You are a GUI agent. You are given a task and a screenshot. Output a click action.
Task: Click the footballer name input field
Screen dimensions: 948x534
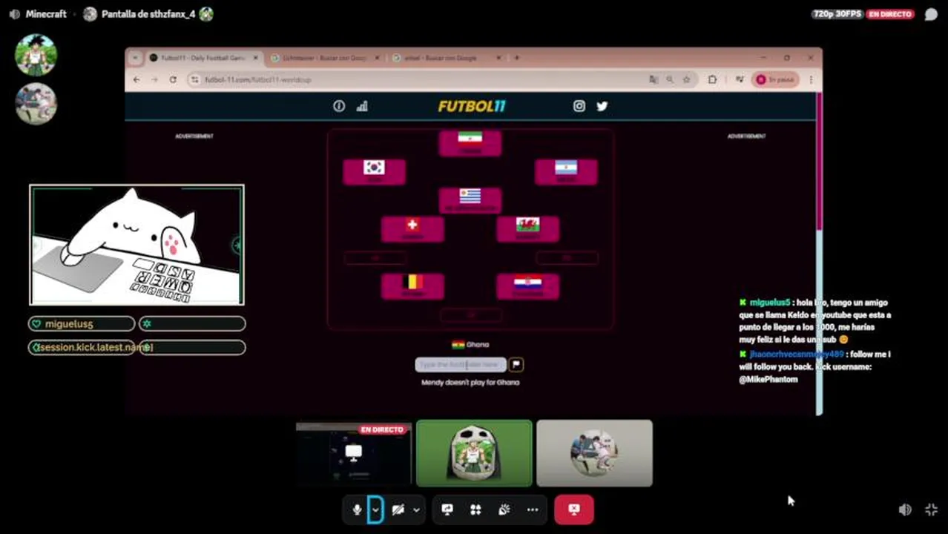[x=460, y=364]
